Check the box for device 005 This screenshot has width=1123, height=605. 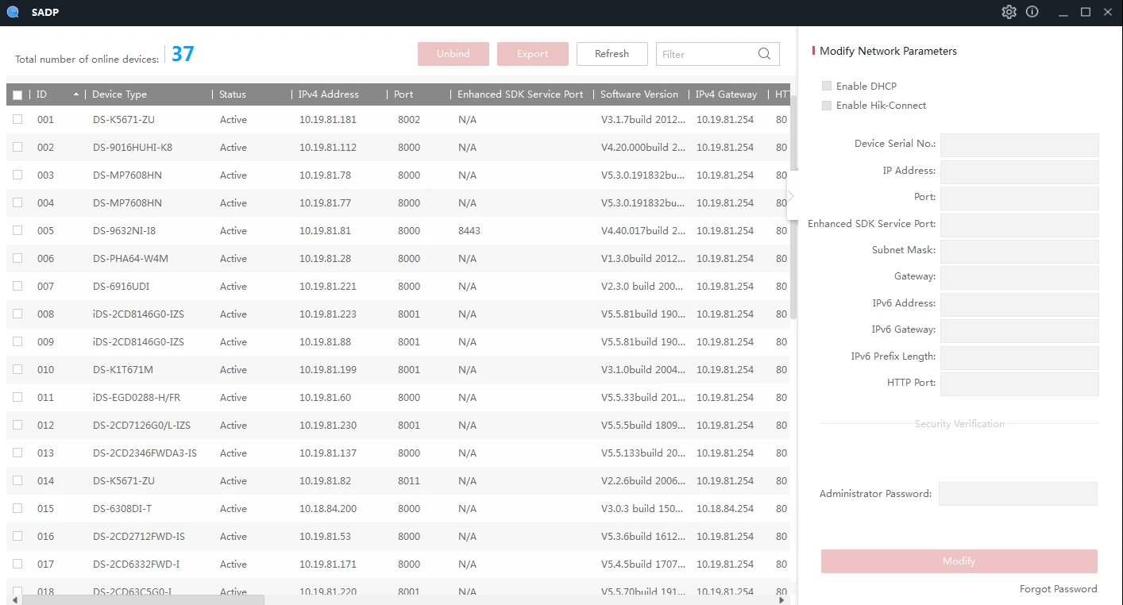(17, 230)
